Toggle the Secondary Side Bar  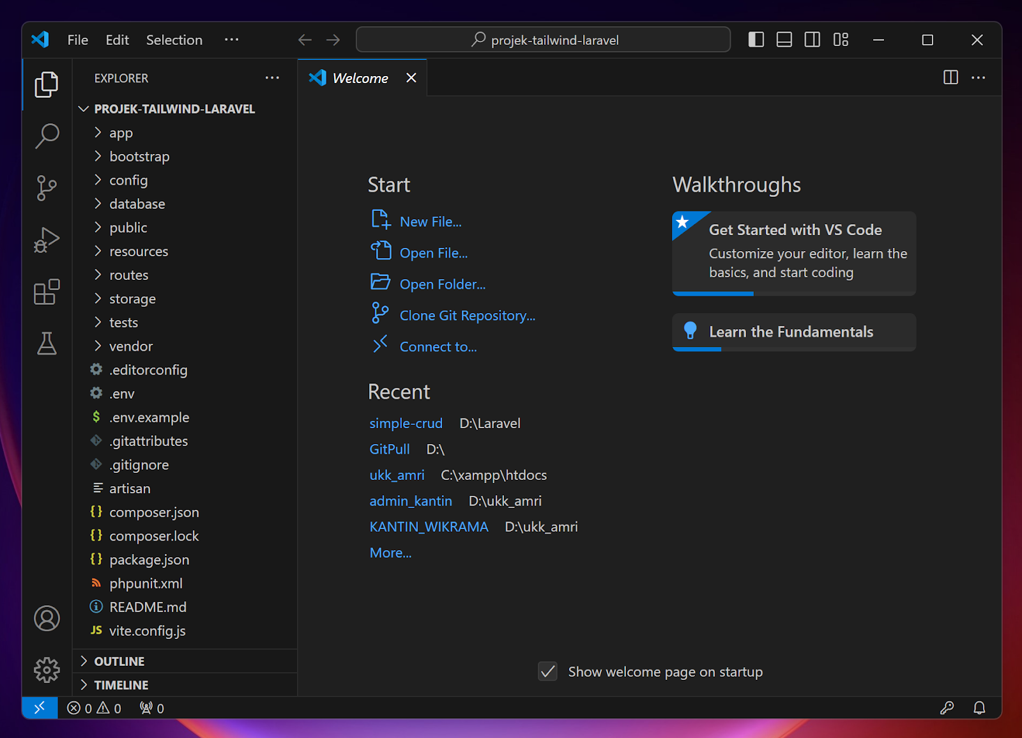[x=812, y=40]
